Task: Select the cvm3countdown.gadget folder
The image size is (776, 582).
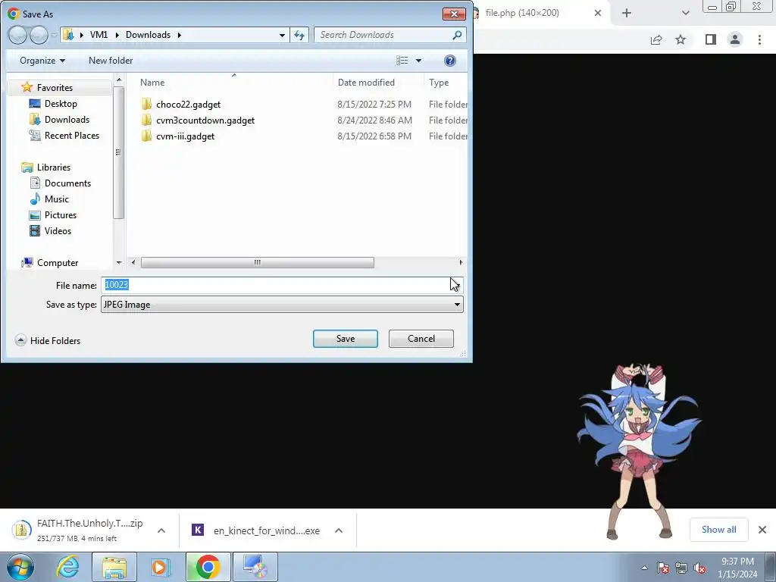Action: pyautogui.click(x=205, y=120)
